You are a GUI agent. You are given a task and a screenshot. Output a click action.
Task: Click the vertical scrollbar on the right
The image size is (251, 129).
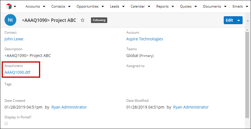[x=247, y=73]
